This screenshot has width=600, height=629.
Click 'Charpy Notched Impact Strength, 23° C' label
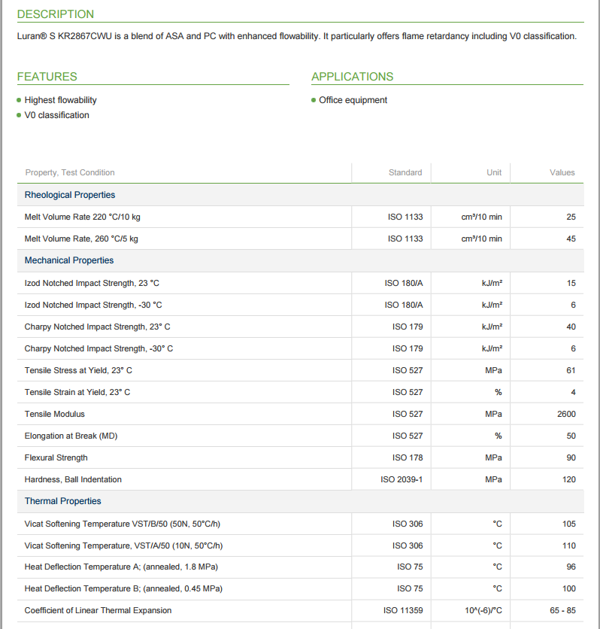[97, 327]
